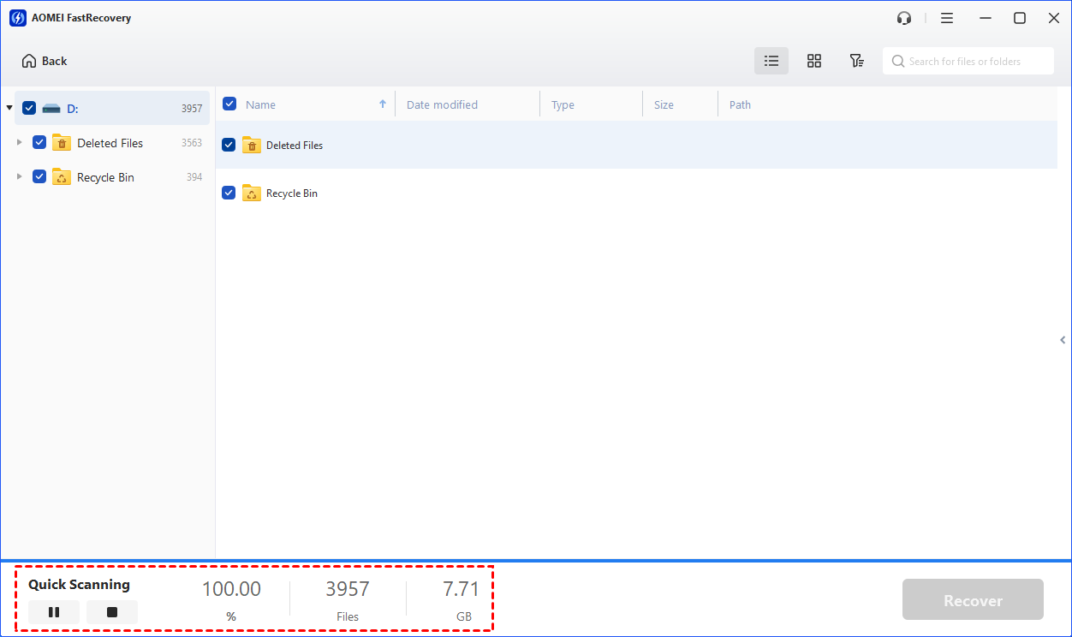Go Back to the home screen
Image resolution: width=1072 pixels, height=637 pixels.
point(45,61)
